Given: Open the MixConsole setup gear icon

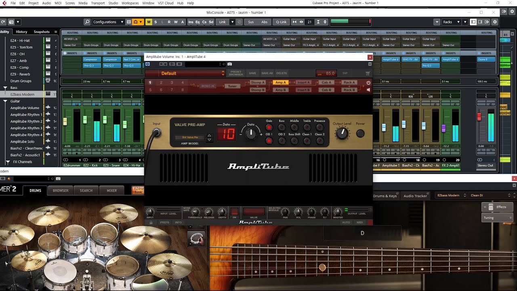Looking at the screenshot, I should point(495,22).
